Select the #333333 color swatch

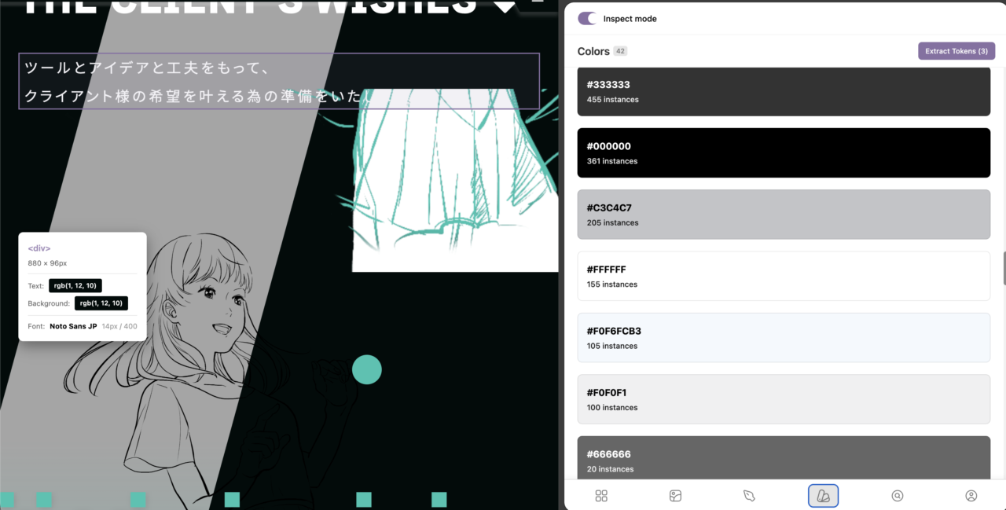coord(783,91)
